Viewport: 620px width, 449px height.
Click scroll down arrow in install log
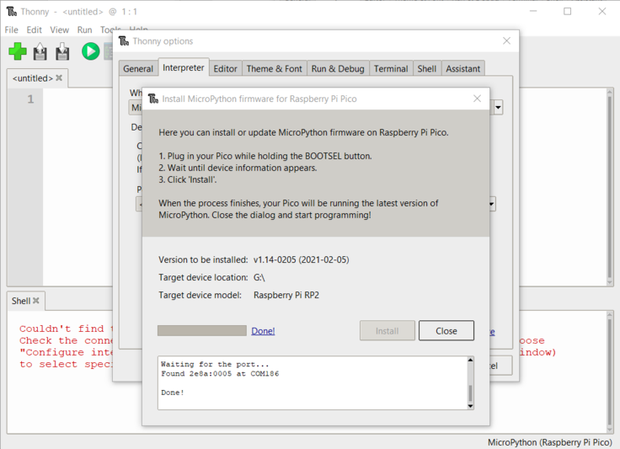470,406
